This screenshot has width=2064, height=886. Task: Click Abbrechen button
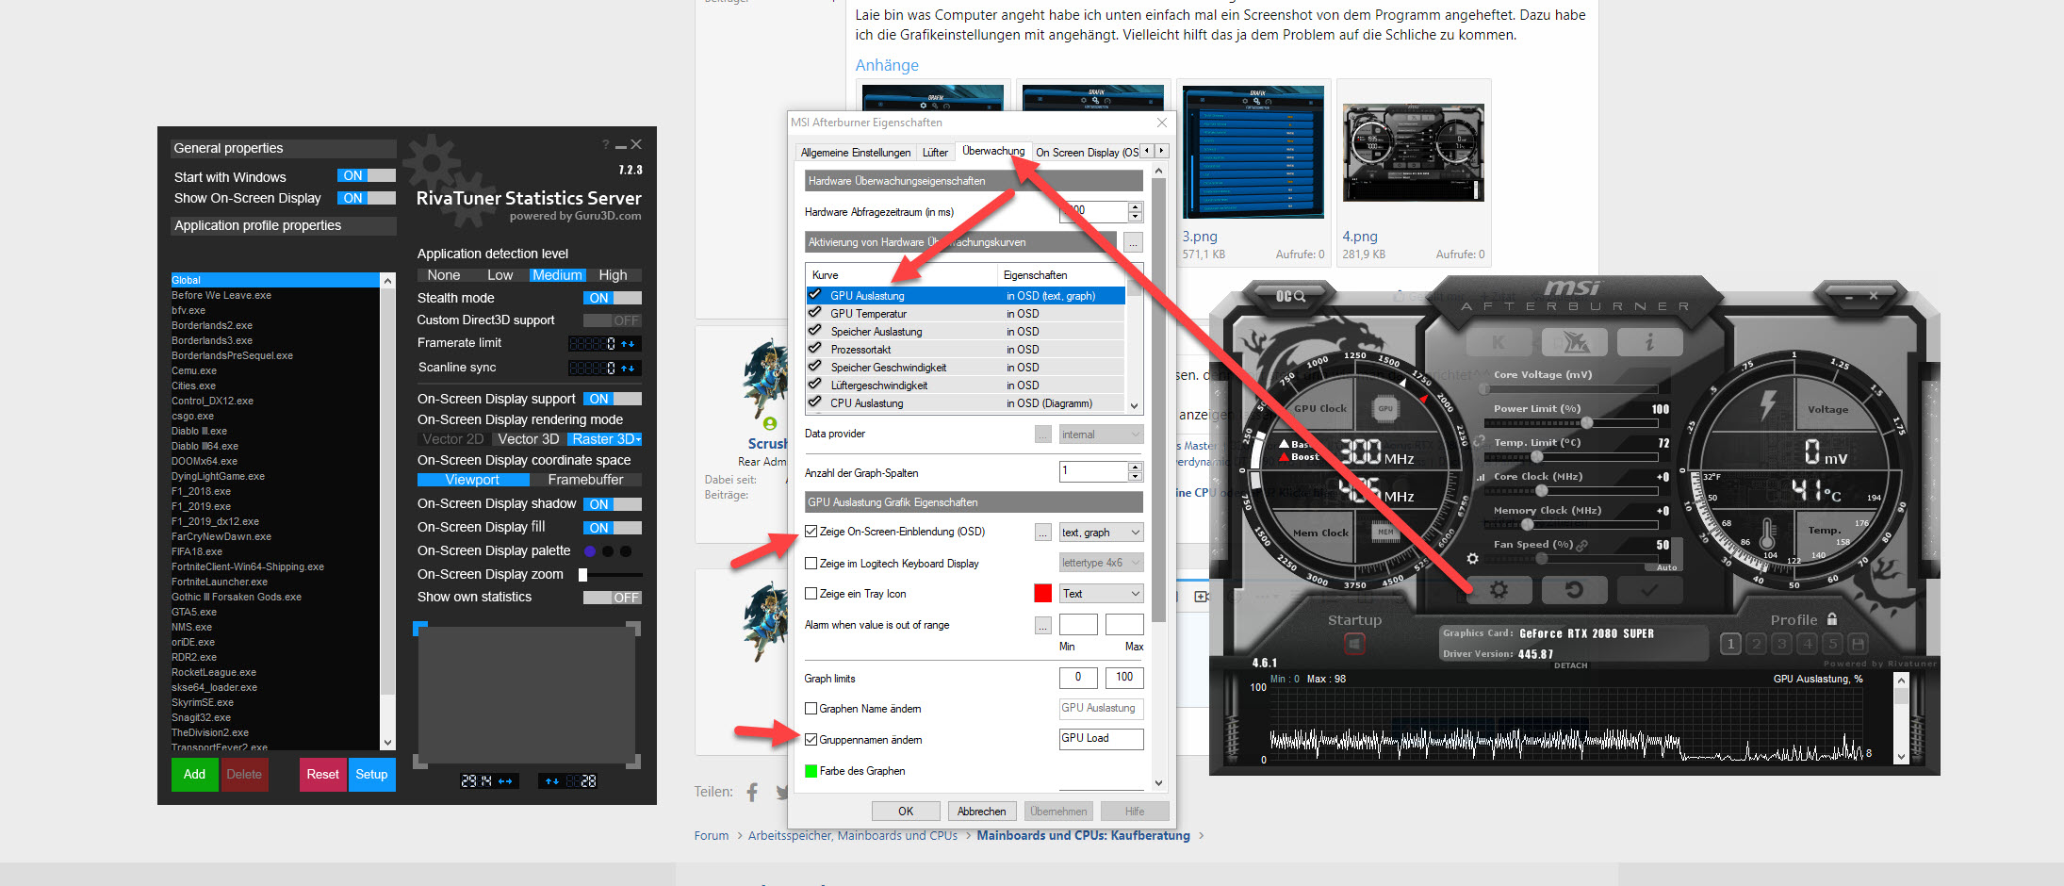pos(982,812)
